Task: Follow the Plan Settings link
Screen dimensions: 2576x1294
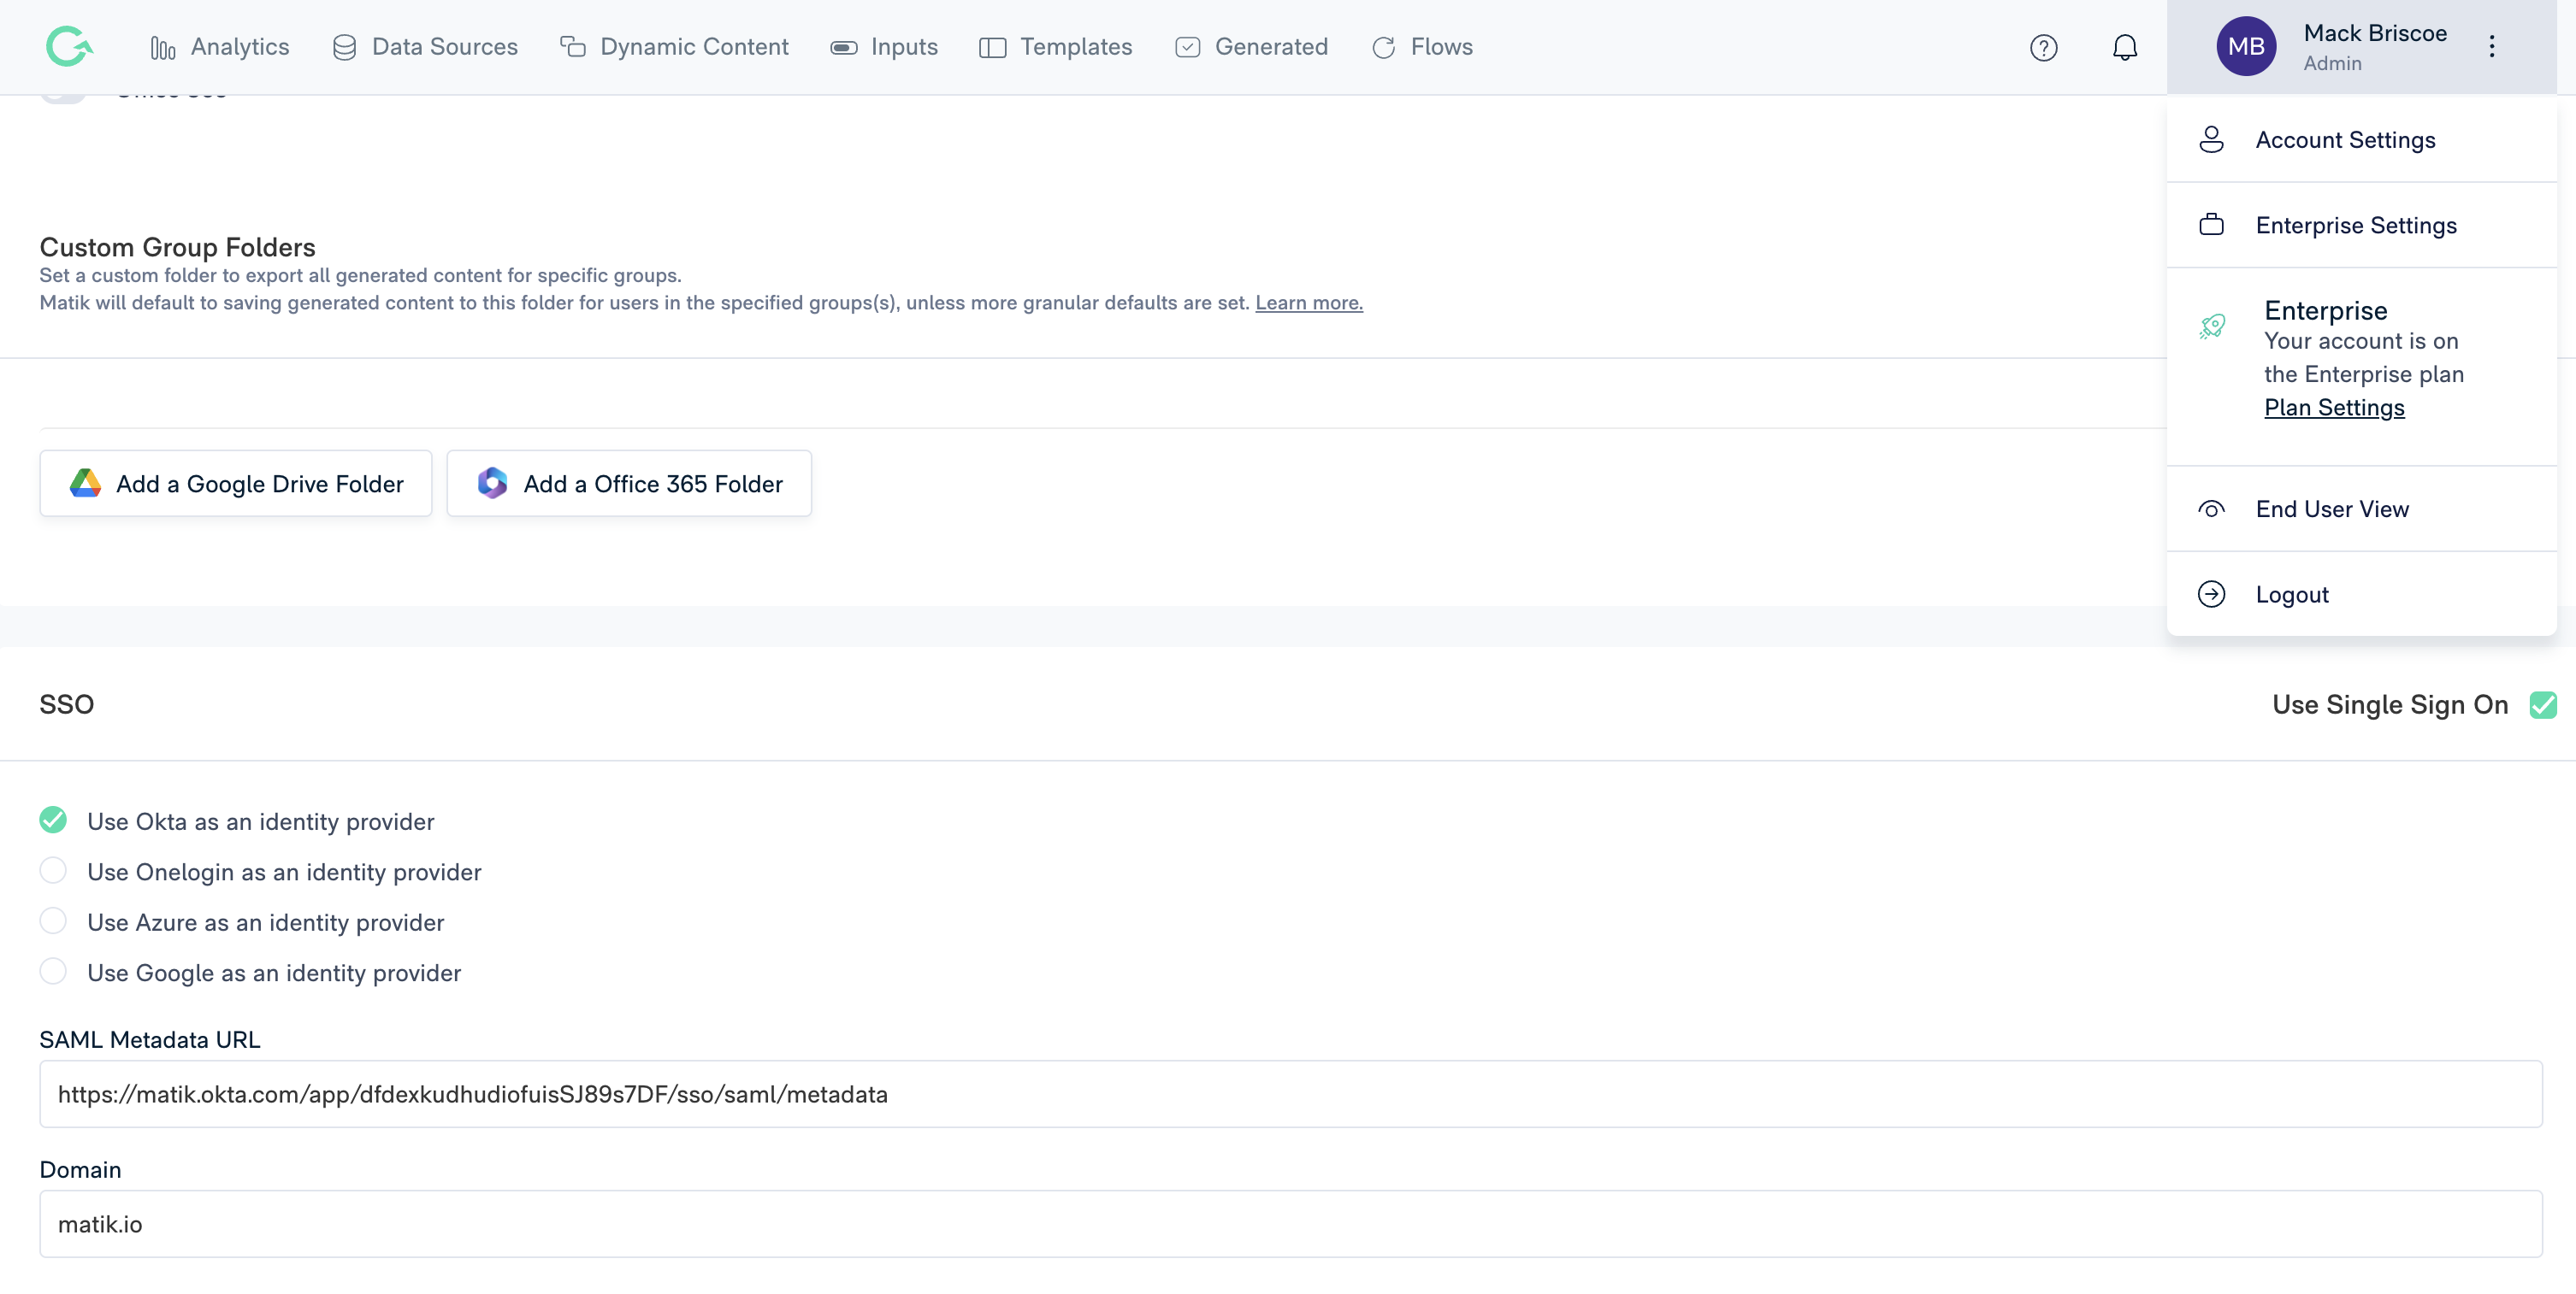Action: click(x=2334, y=408)
